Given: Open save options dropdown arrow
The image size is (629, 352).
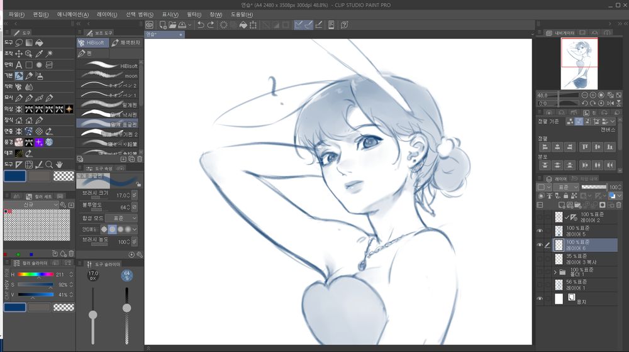Looking at the screenshot, I should (x=189, y=25).
